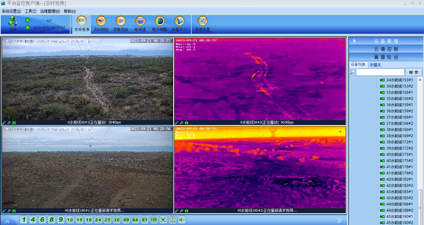Select device 35水前线156#2 in list
This screenshot has height=225, width=424.
click(399, 99)
